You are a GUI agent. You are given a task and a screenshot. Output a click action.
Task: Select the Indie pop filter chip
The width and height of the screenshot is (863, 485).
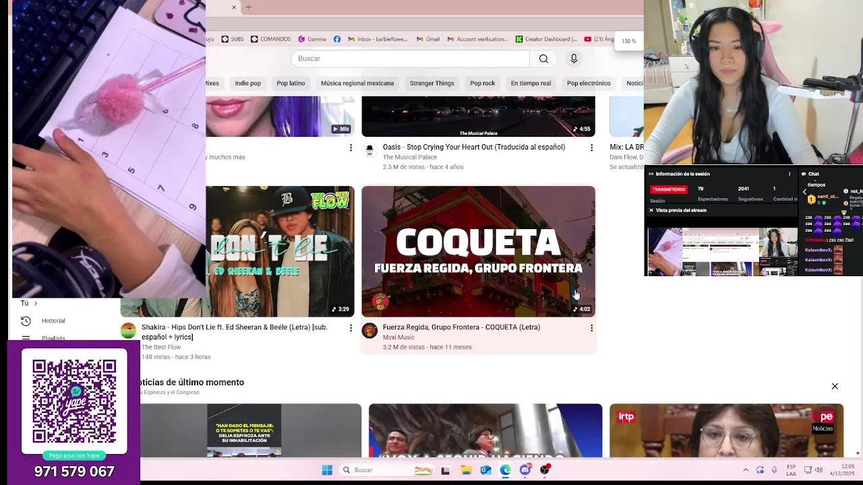[247, 83]
